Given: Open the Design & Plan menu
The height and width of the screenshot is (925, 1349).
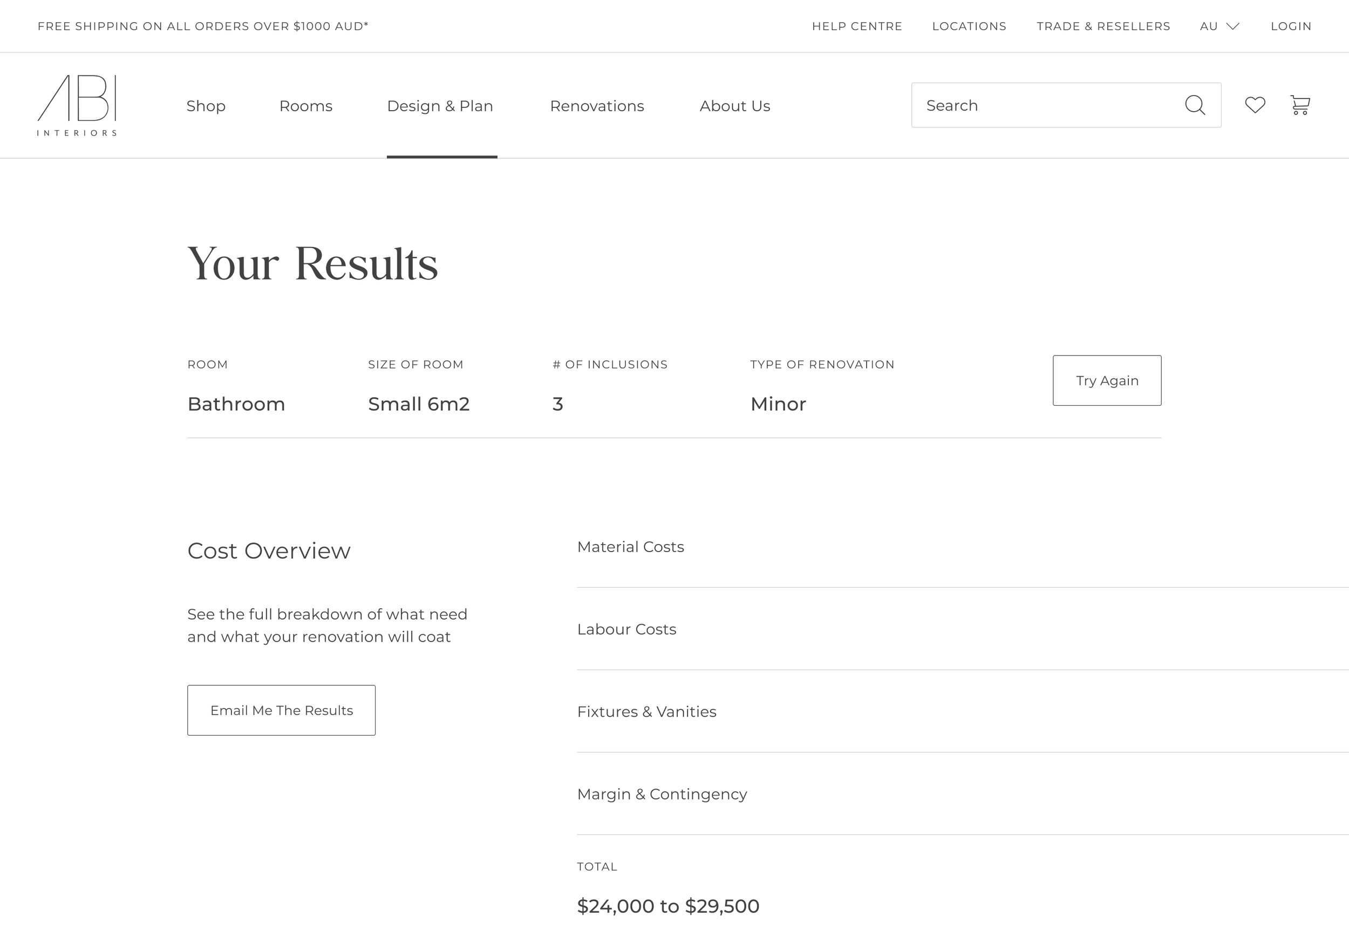Looking at the screenshot, I should [440, 106].
